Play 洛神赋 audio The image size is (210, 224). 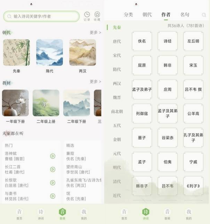[53, 156]
